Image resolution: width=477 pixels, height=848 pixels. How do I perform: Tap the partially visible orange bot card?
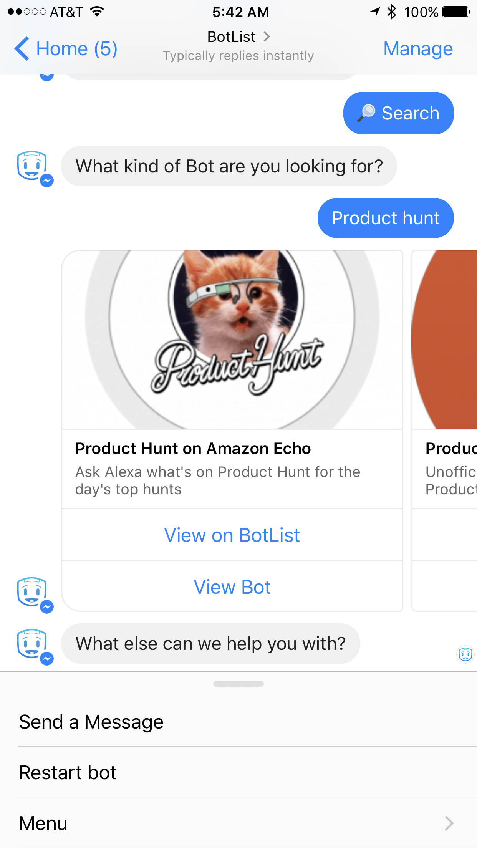[x=444, y=430]
